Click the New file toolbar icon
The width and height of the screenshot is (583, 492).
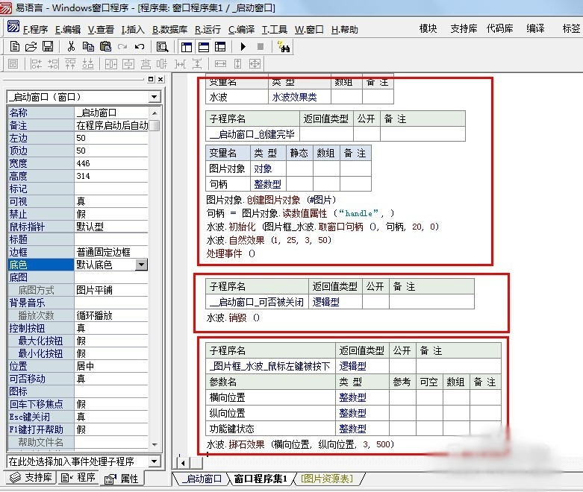pyautogui.click(x=15, y=46)
